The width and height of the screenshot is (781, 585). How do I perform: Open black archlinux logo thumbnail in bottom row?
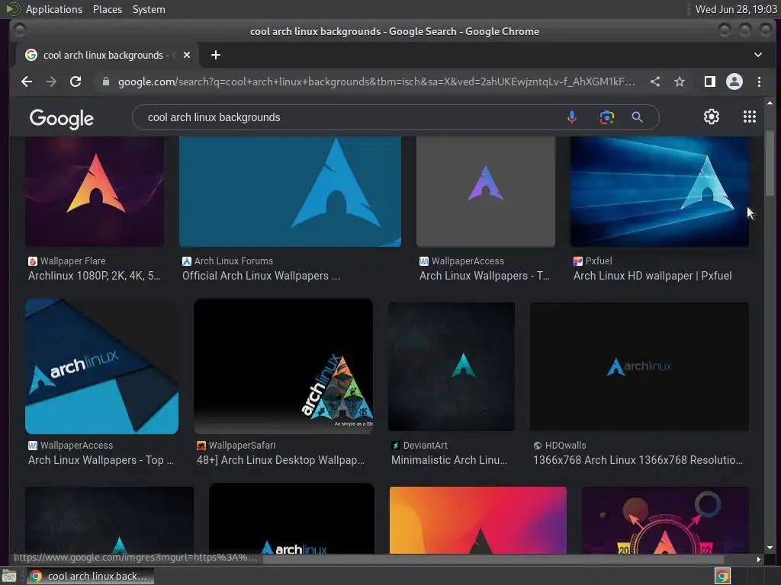(x=291, y=518)
